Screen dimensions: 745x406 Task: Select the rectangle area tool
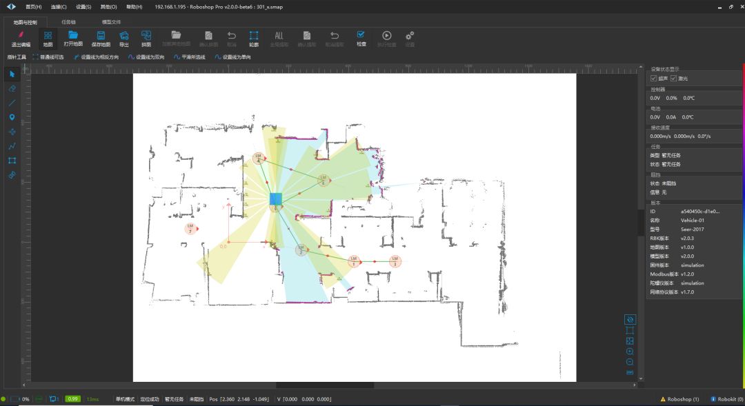point(12,161)
